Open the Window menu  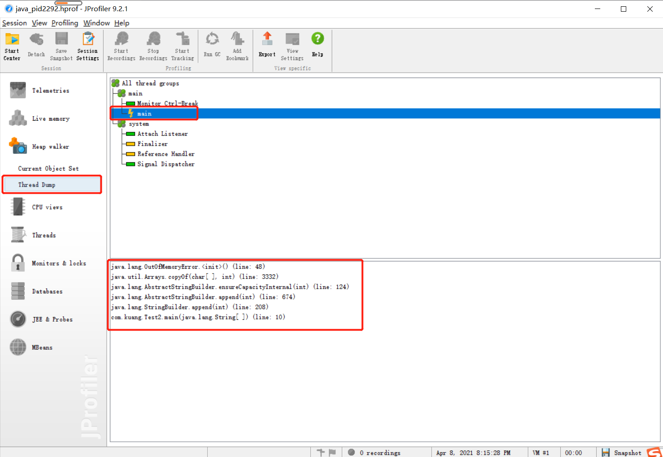pos(96,23)
